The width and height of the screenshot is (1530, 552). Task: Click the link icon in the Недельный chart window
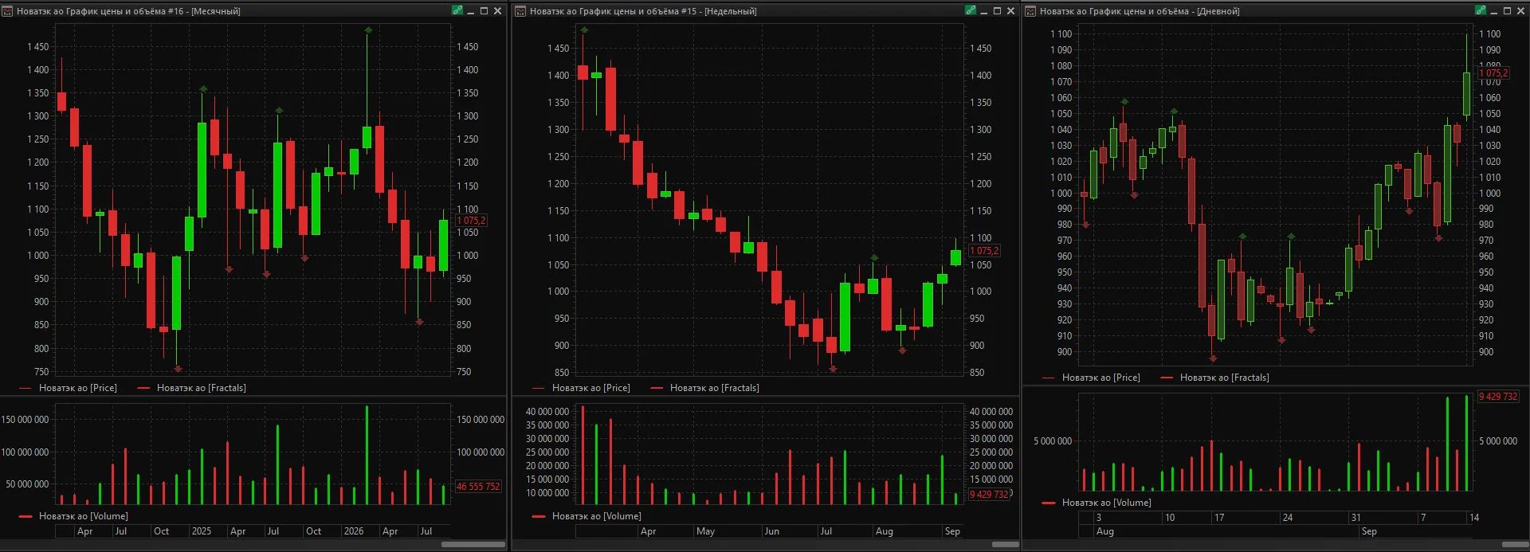tap(971, 11)
